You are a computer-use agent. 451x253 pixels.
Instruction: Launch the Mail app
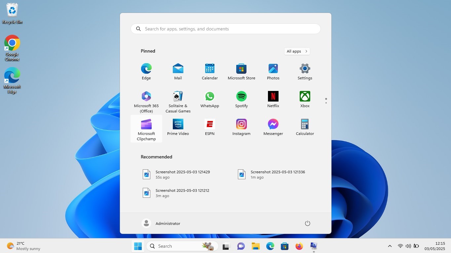point(178,72)
